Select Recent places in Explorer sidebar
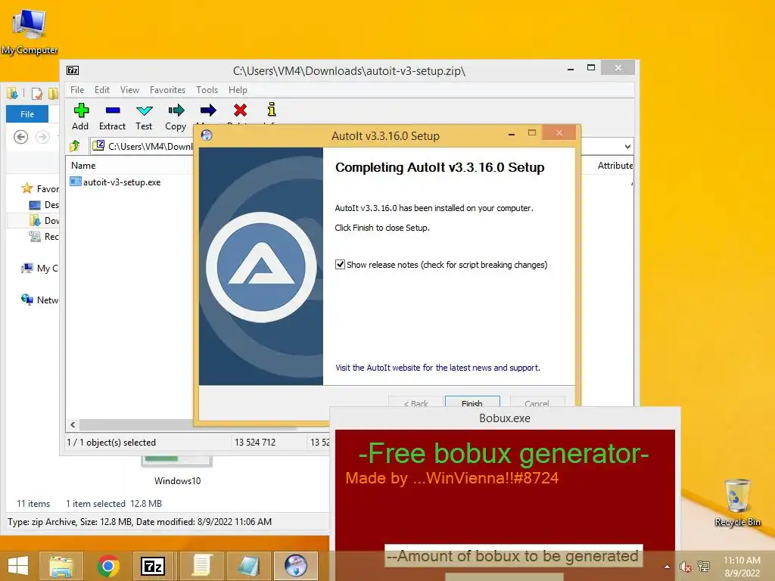Screen dimensions: 775x581 point(45,236)
